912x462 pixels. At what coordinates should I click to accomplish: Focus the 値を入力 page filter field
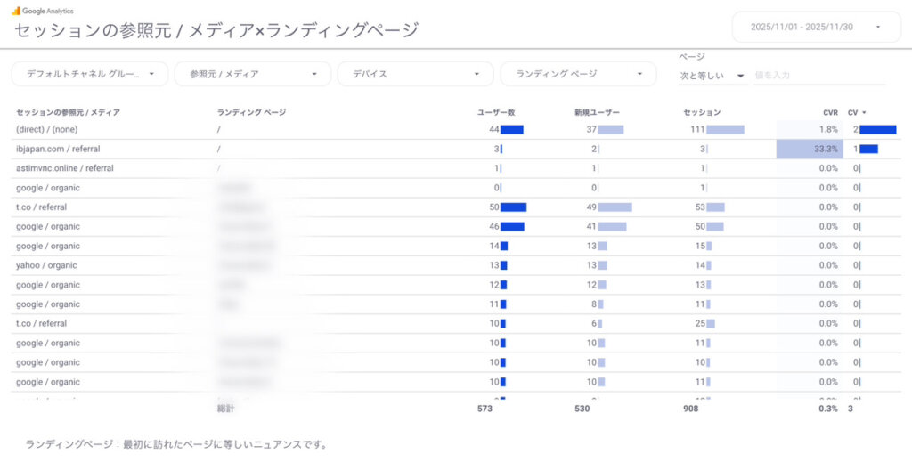(x=818, y=76)
